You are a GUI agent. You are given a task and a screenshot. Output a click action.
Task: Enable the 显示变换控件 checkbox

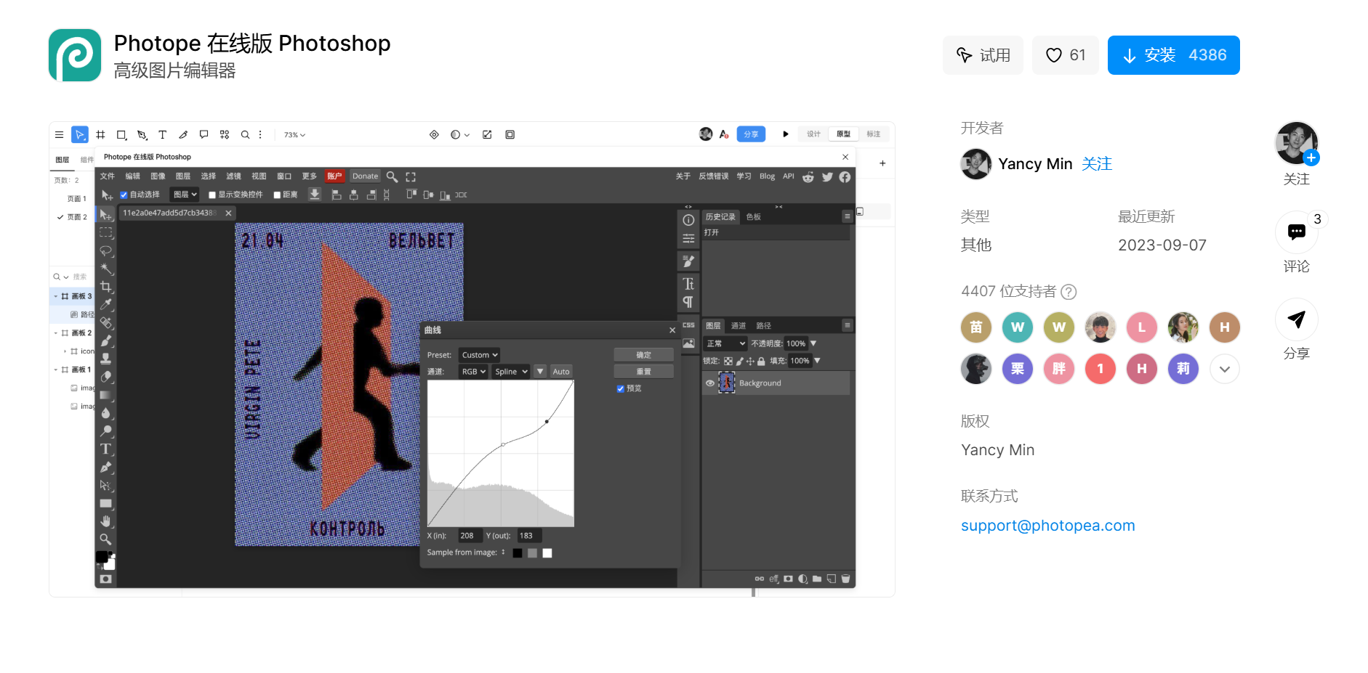tap(211, 194)
